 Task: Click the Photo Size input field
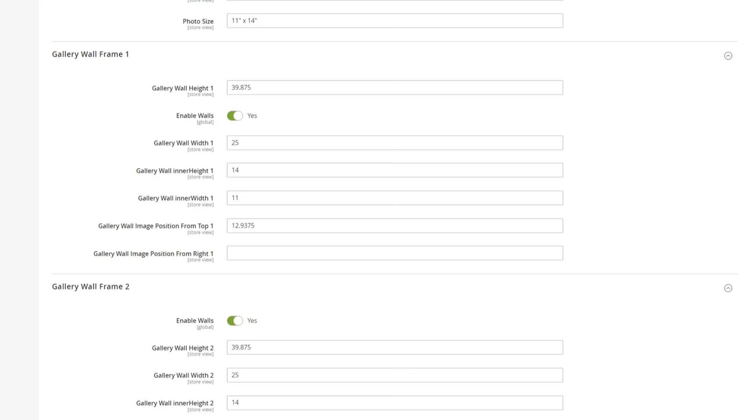[x=395, y=21]
